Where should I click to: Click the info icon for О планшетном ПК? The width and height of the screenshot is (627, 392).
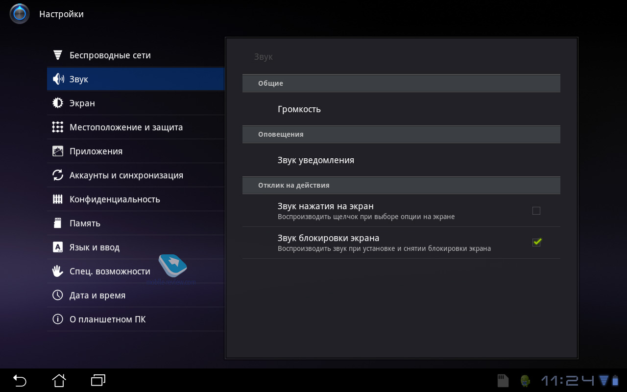(58, 319)
